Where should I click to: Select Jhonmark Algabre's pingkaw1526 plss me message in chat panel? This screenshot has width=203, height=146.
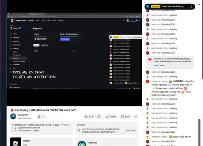pyautogui.click(x=180, y=137)
